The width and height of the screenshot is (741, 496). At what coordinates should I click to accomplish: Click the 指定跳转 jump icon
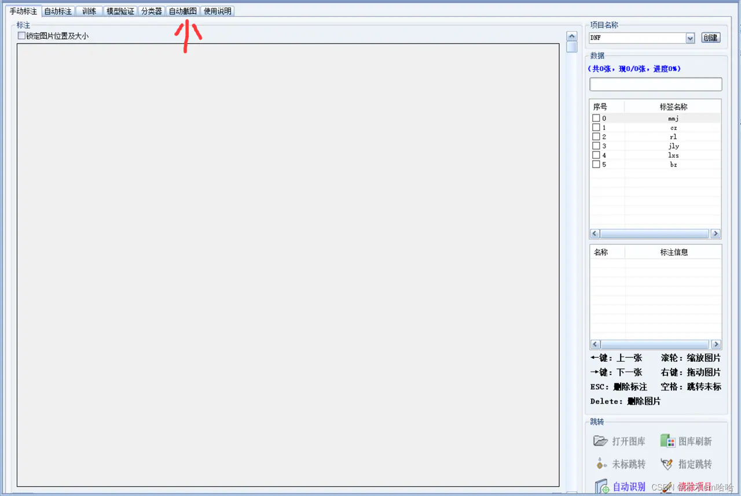click(x=667, y=464)
